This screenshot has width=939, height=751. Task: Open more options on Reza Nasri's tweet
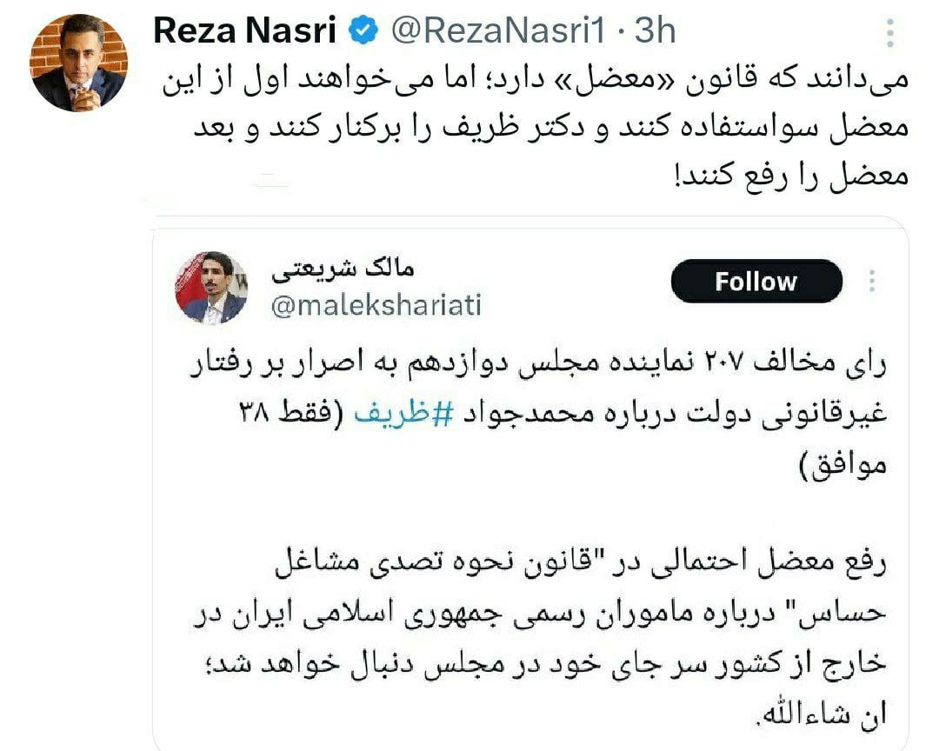point(889,33)
